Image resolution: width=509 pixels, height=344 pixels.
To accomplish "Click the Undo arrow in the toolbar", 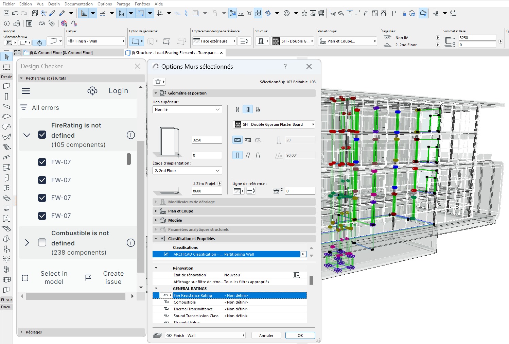I will coord(15,13).
